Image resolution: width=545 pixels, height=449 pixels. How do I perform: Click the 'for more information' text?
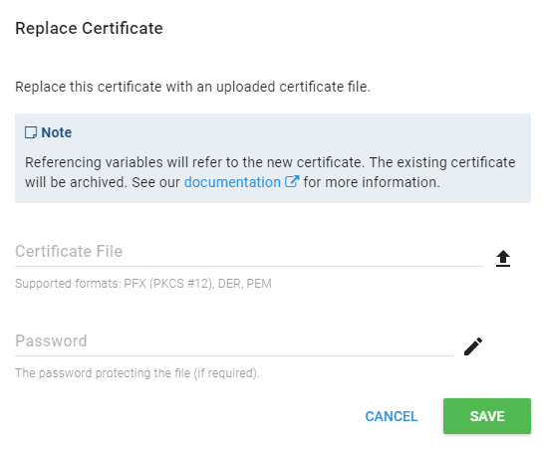click(372, 182)
